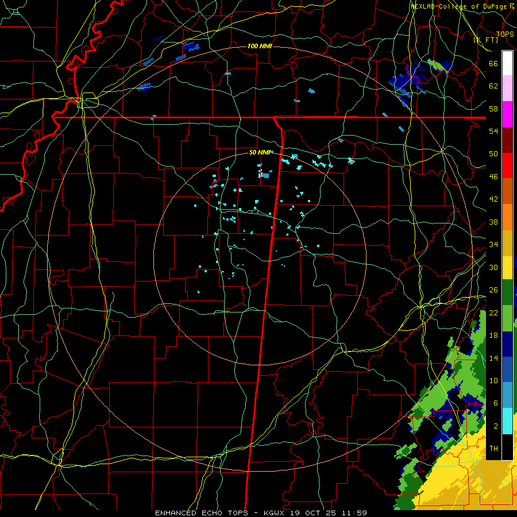Click the legend value '42'
Screen dimensions: 517x517
[493, 199]
